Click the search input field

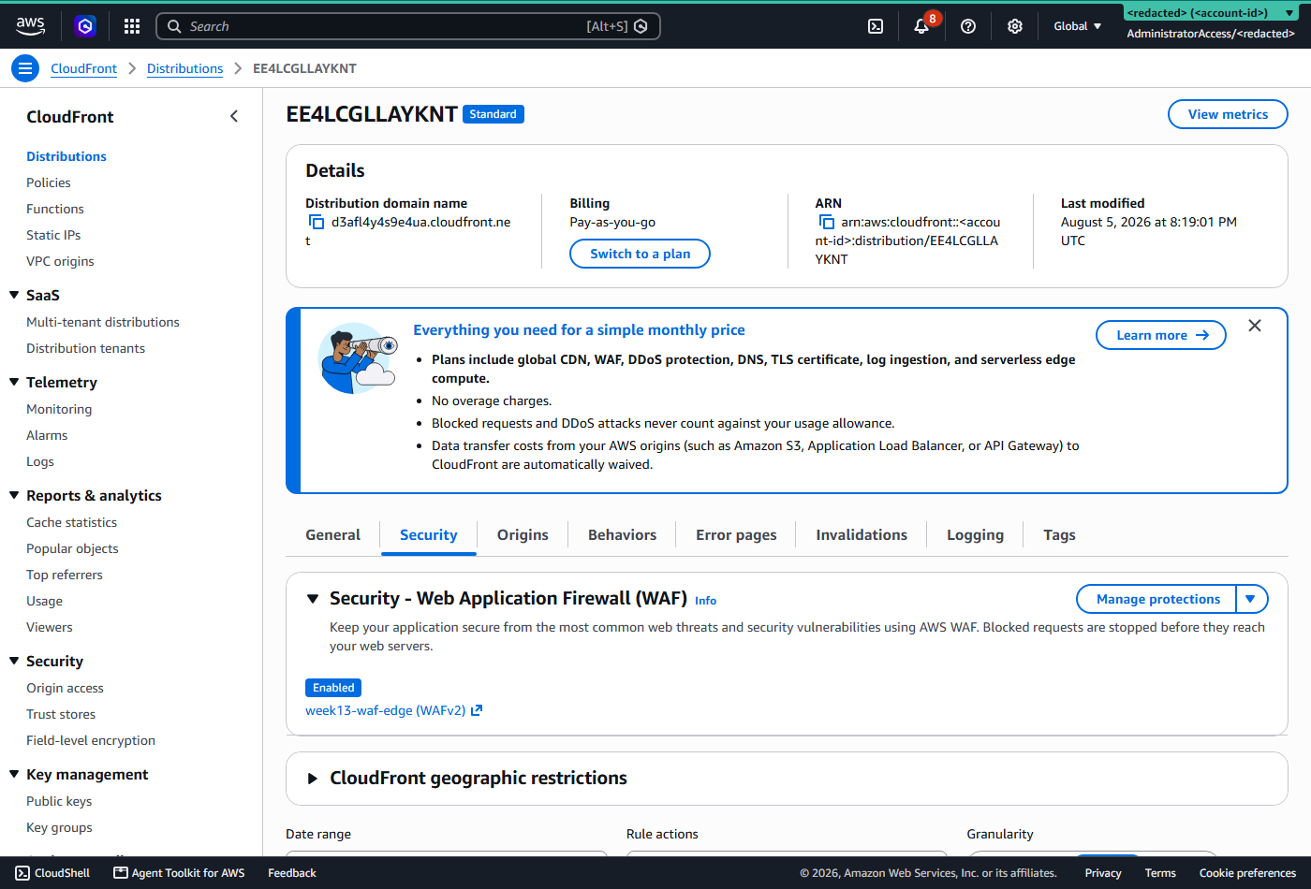[408, 26]
